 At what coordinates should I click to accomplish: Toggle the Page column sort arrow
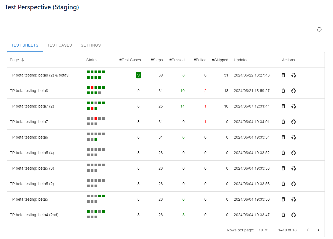tap(23, 60)
